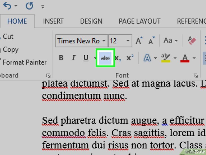The height and width of the screenshot is (155, 206).
Task: Expand the font name dropdown arrow
Action: click(104, 41)
